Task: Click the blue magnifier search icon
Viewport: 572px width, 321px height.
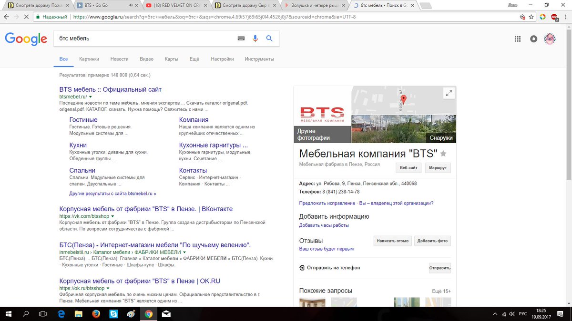Action: tap(269, 39)
